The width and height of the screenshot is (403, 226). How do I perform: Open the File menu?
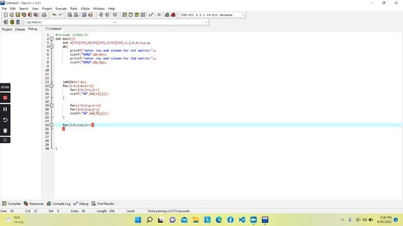click(4, 8)
